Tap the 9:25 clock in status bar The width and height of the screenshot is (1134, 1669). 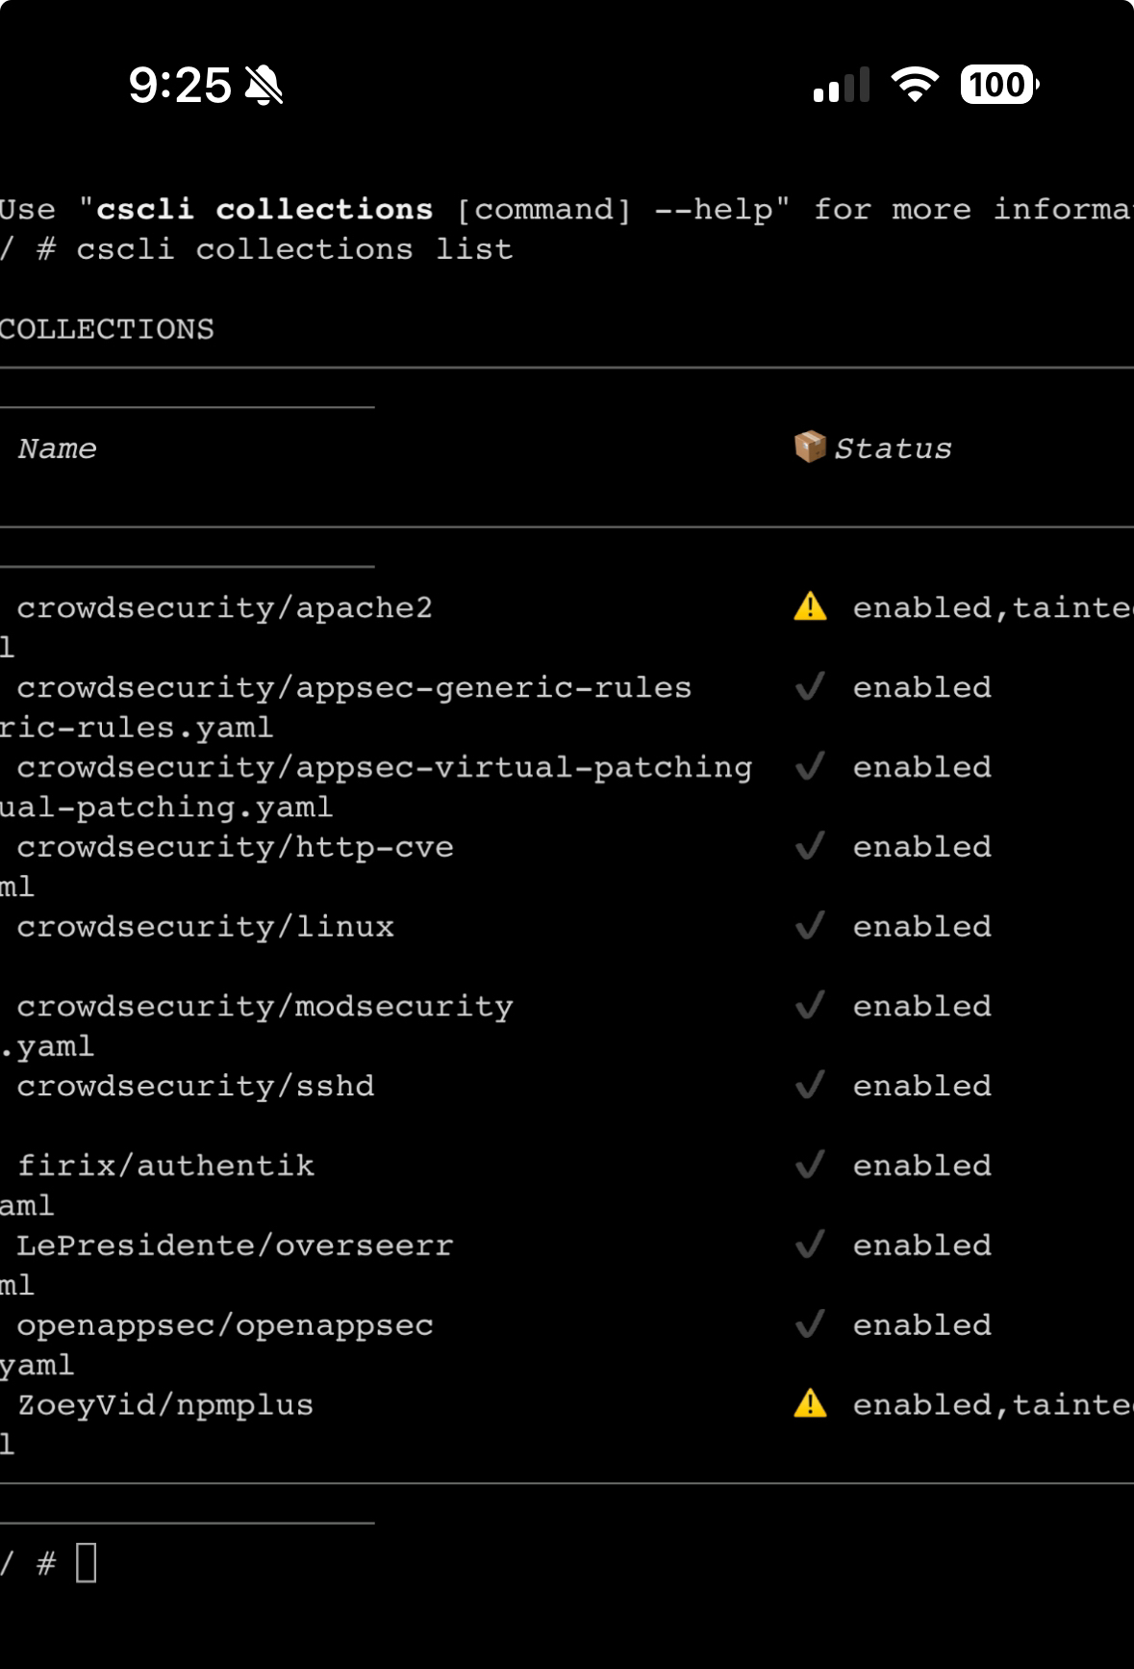click(x=180, y=86)
